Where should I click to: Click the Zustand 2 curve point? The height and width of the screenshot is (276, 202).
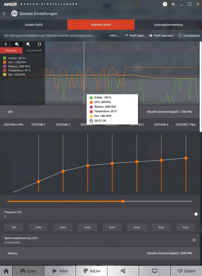(63, 171)
